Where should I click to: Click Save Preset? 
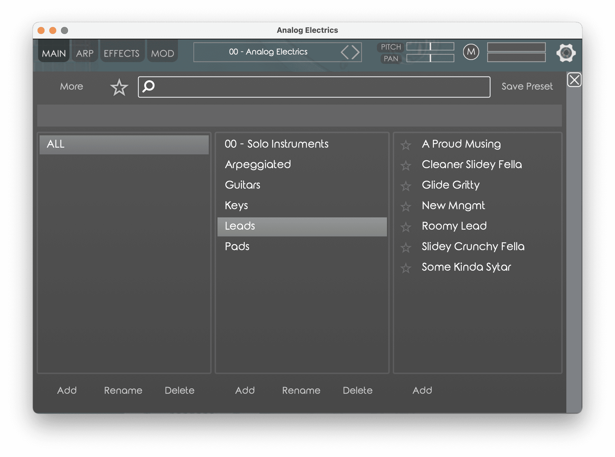527,86
